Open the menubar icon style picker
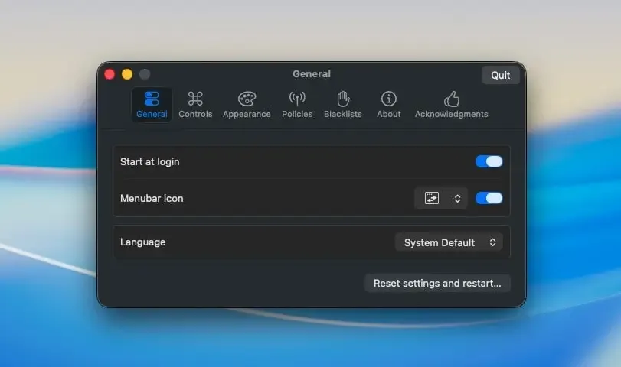621x367 pixels. [x=441, y=198]
